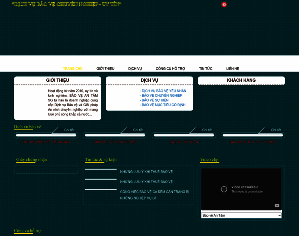
Task: Click the Video clip section heading
Action: click(209, 160)
